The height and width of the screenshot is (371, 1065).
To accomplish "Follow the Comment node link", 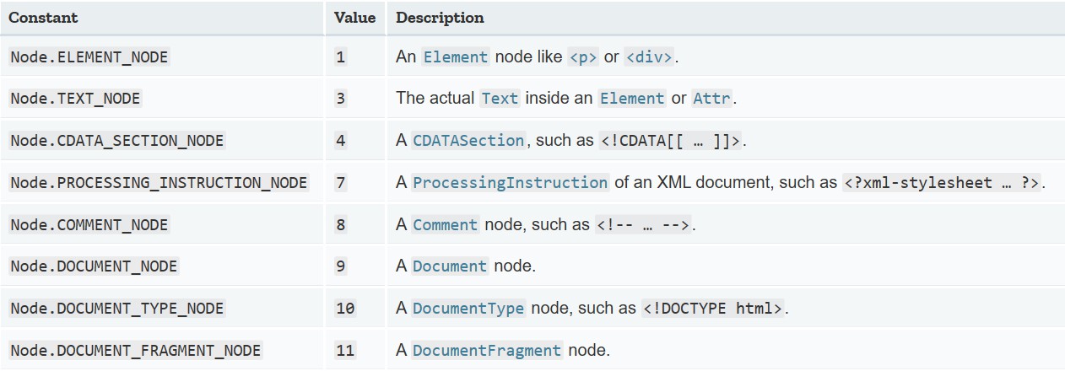I will [x=446, y=225].
